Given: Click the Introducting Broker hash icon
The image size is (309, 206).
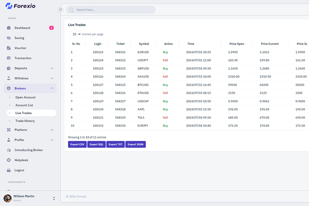Looking at the screenshot, I should [x=9, y=150].
